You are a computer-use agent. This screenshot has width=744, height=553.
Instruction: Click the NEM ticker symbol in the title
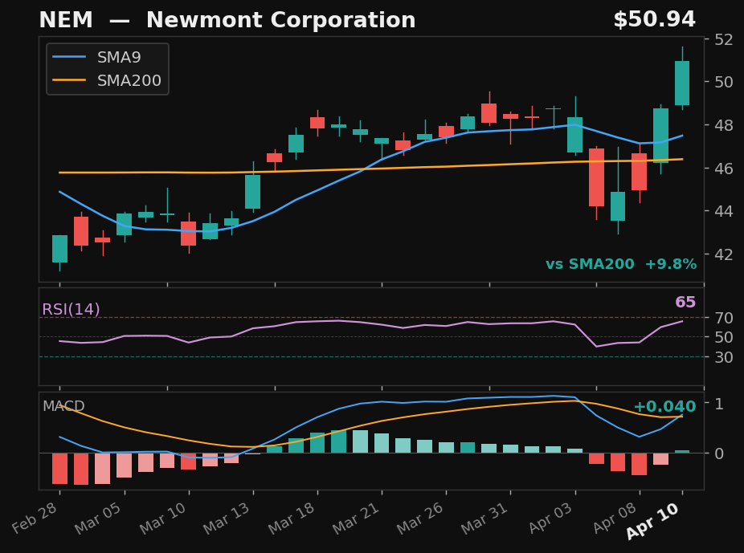[66, 20]
